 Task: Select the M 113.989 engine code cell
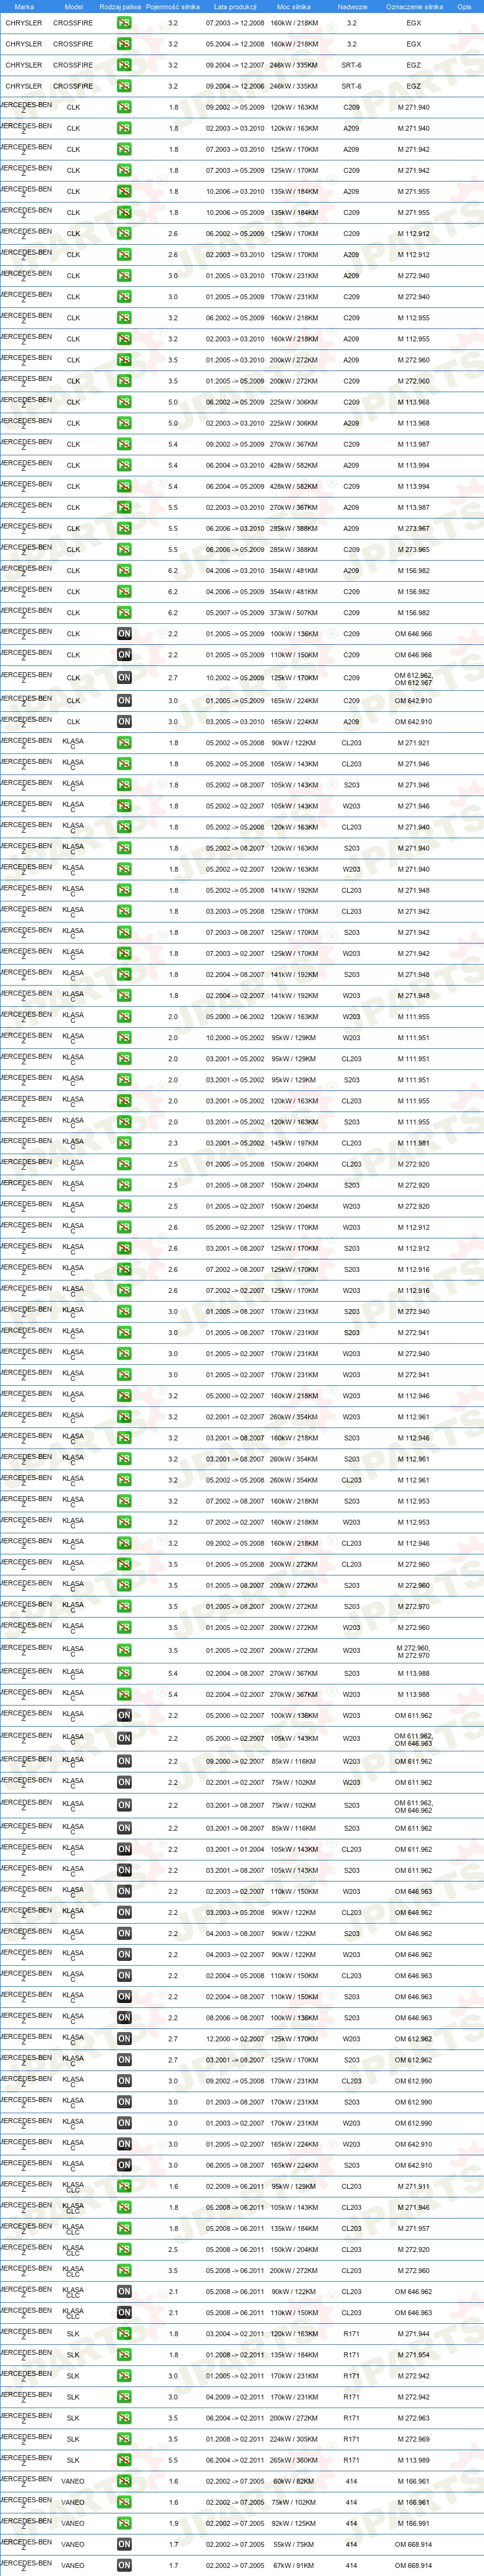coord(414,2460)
